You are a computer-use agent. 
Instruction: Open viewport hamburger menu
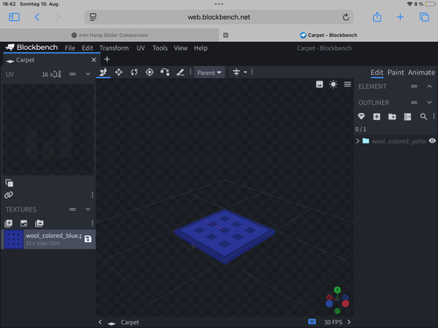point(348,84)
